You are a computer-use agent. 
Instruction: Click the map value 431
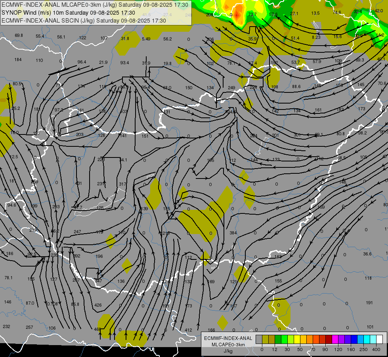point(78,183)
